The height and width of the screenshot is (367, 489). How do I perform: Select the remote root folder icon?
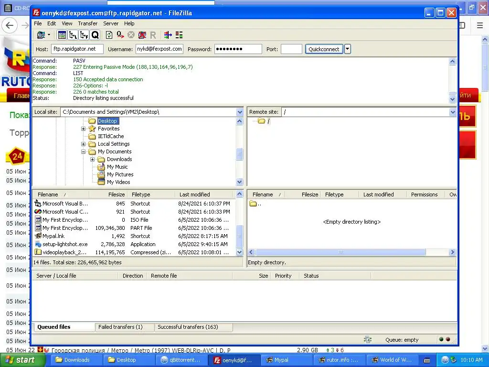coord(262,121)
